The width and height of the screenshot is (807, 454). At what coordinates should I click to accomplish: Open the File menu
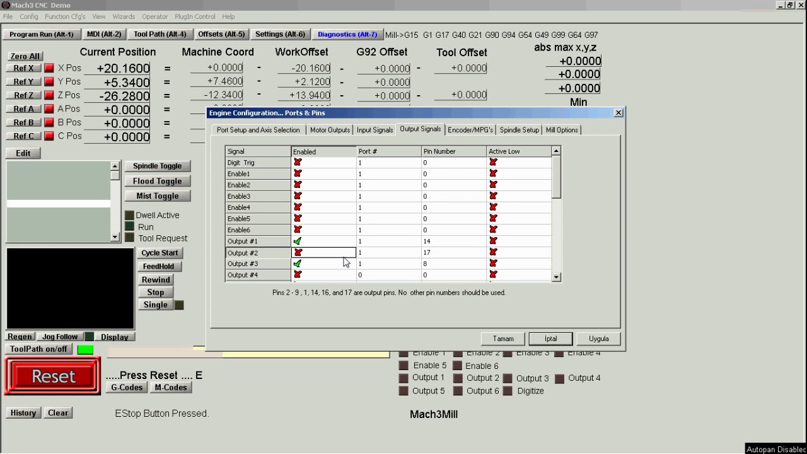click(8, 16)
